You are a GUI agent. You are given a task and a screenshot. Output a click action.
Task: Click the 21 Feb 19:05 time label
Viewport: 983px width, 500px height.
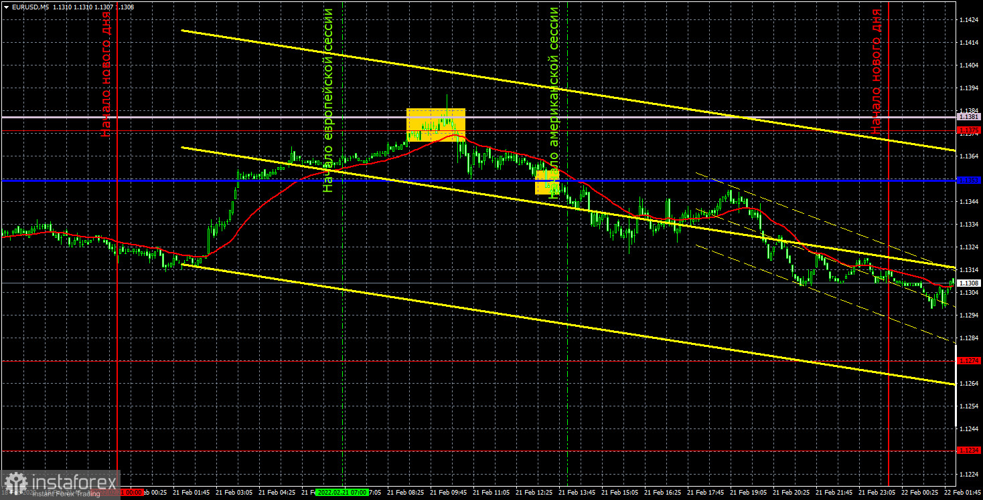point(750,492)
